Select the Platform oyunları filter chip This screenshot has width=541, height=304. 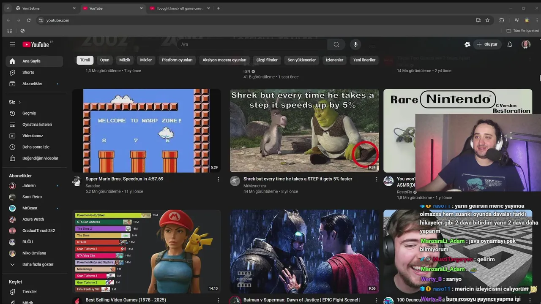(177, 60)
